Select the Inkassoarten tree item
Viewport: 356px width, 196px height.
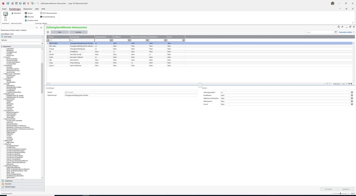pyautogui.click(x=11, y=178)
